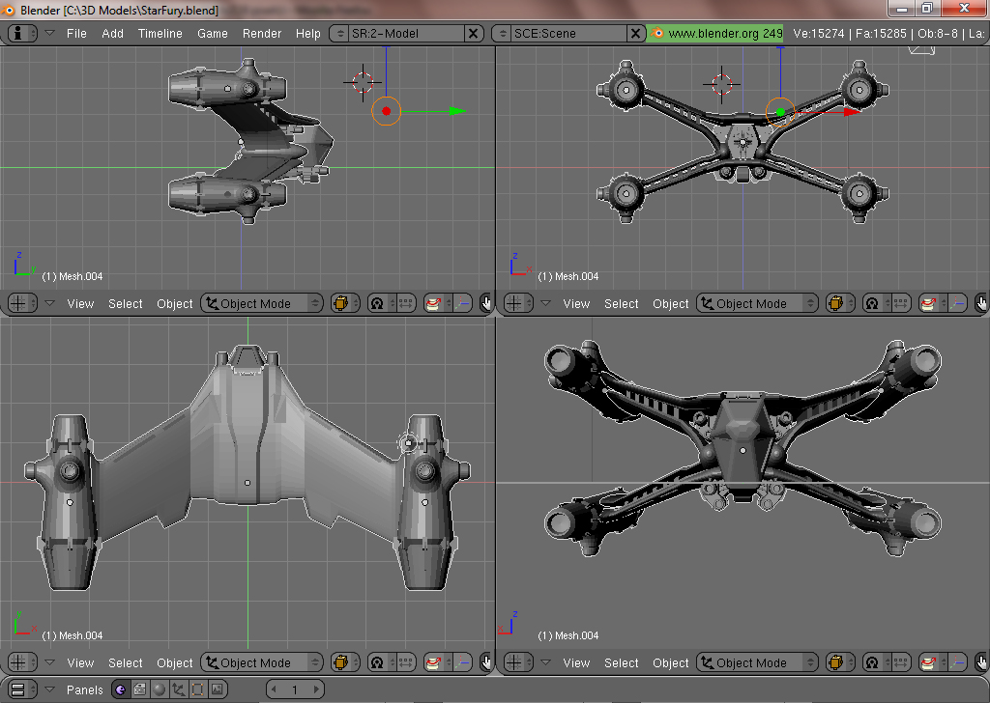Click the current frame number field
990x703 pixels.
[x=295, y=689]
